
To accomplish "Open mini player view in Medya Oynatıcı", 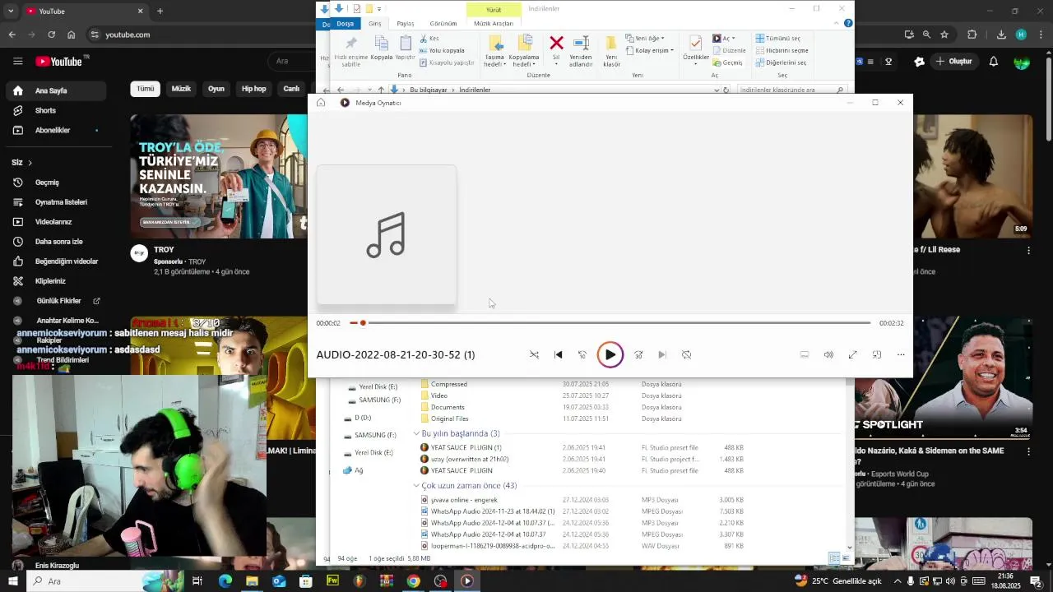I will point(877,354).
